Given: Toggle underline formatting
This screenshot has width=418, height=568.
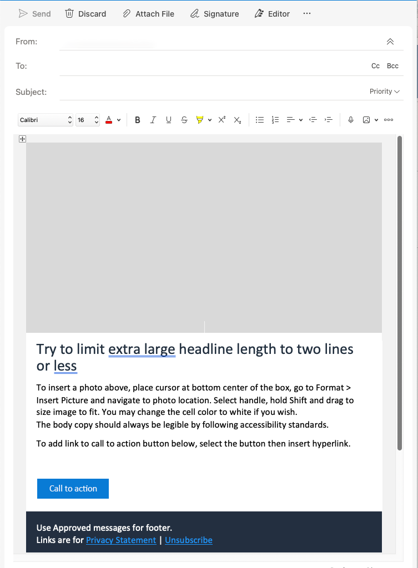Looking at the screenshot, I should point(169,120).
